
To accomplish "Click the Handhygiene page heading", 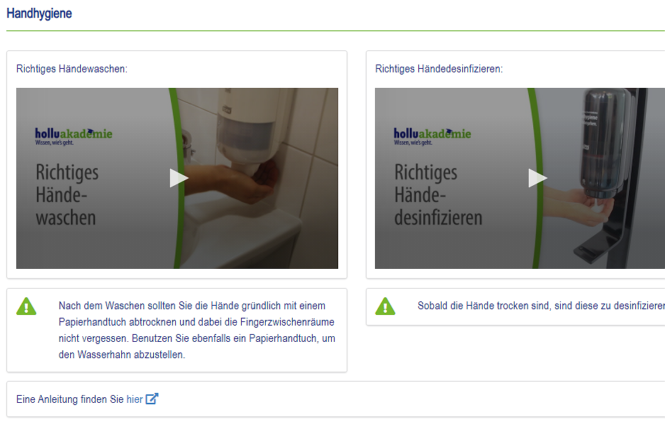I will click(39, 13).
